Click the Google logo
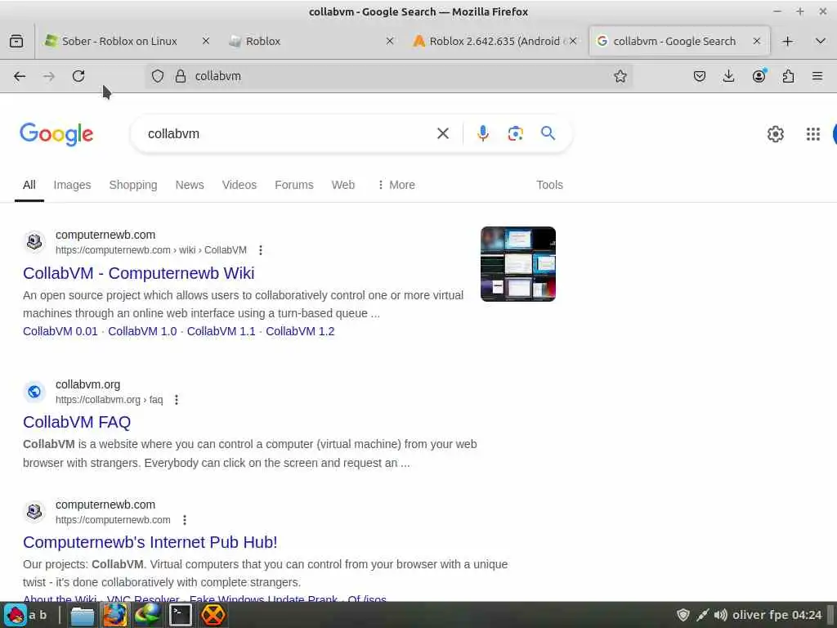 pyautogui.click(x=56, y=133)
